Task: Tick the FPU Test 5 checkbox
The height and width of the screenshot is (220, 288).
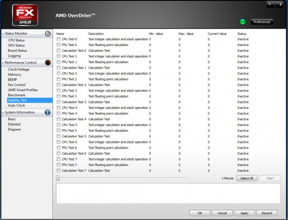Action: (x=58, y=131)
